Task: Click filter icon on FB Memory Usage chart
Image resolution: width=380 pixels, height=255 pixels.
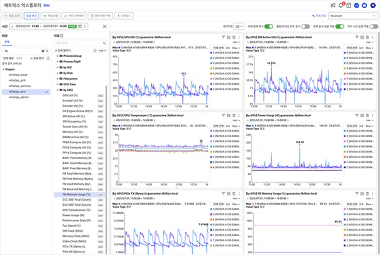Action: click(357, 194)
